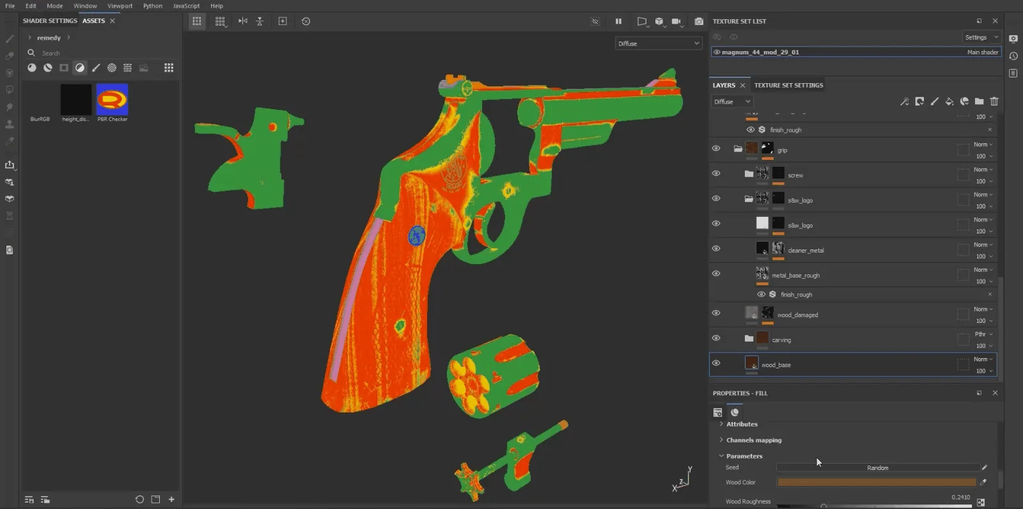1023x509 pixels.
Task: Click the Assets search field
Action: point(102,53)
